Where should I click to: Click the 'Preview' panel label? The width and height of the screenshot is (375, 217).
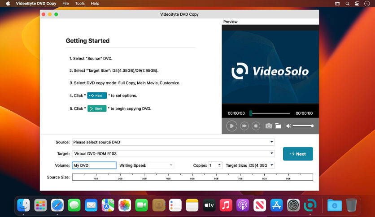pos(230,22)
